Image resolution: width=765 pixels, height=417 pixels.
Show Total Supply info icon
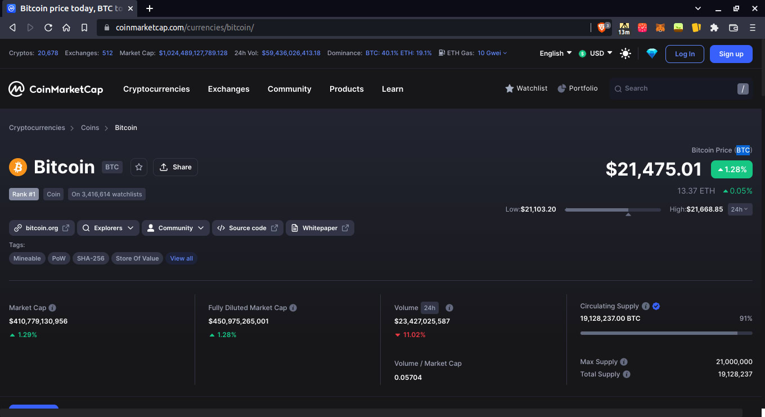(x=627, y=374)
